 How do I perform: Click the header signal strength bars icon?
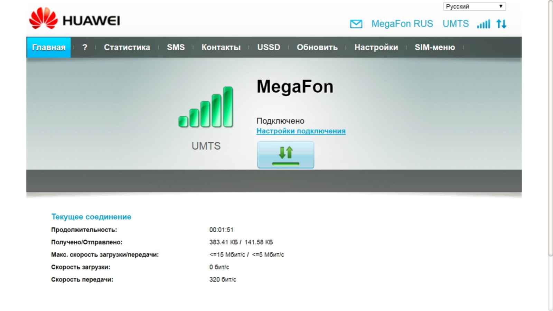point(483,24)
